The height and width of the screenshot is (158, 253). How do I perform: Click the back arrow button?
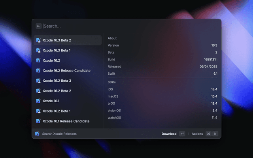[x=39, y=26]
